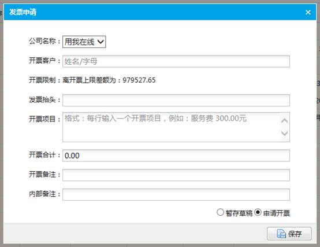Viewport: 320px width, 247px height.
Task: Select the 申请开票 radio button
Action: click(258, 212)
